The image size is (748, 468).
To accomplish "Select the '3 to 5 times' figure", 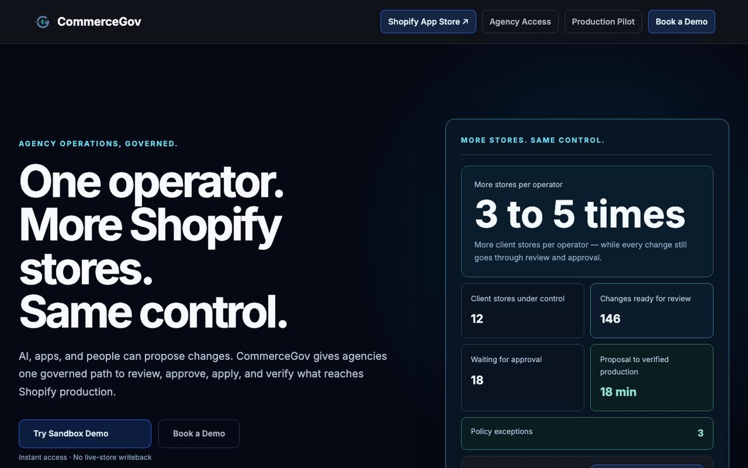I will pos(580,214).
